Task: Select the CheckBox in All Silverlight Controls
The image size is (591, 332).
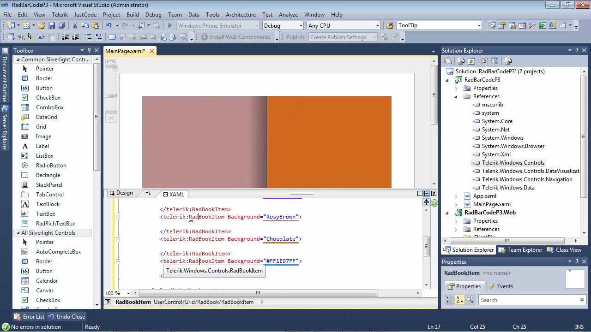Action: pos(48,300)
